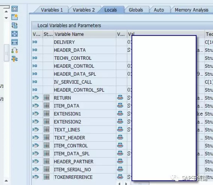Open the table icon for RETURN
The image size is (213, 185).
tap(46, 98)
